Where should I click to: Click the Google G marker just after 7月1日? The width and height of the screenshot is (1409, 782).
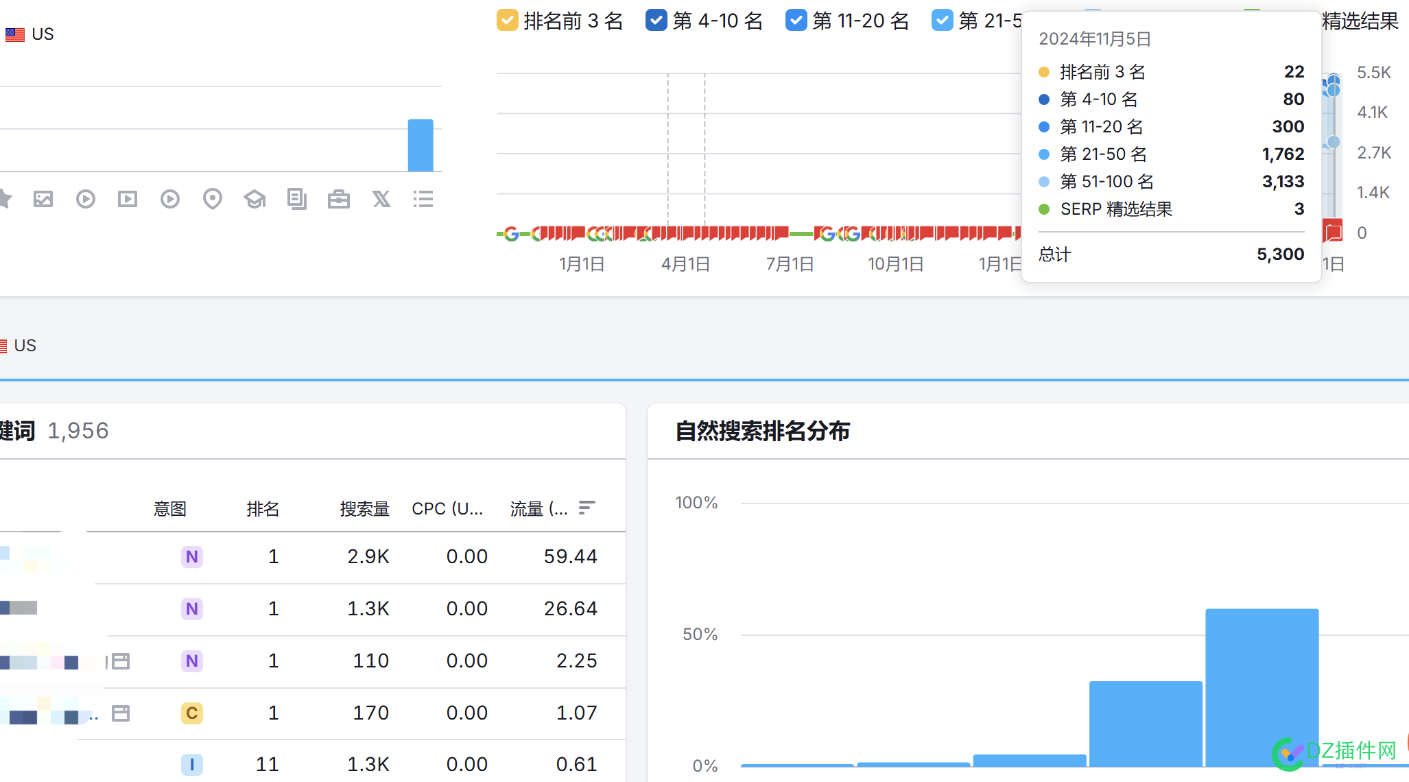point(828,235)
